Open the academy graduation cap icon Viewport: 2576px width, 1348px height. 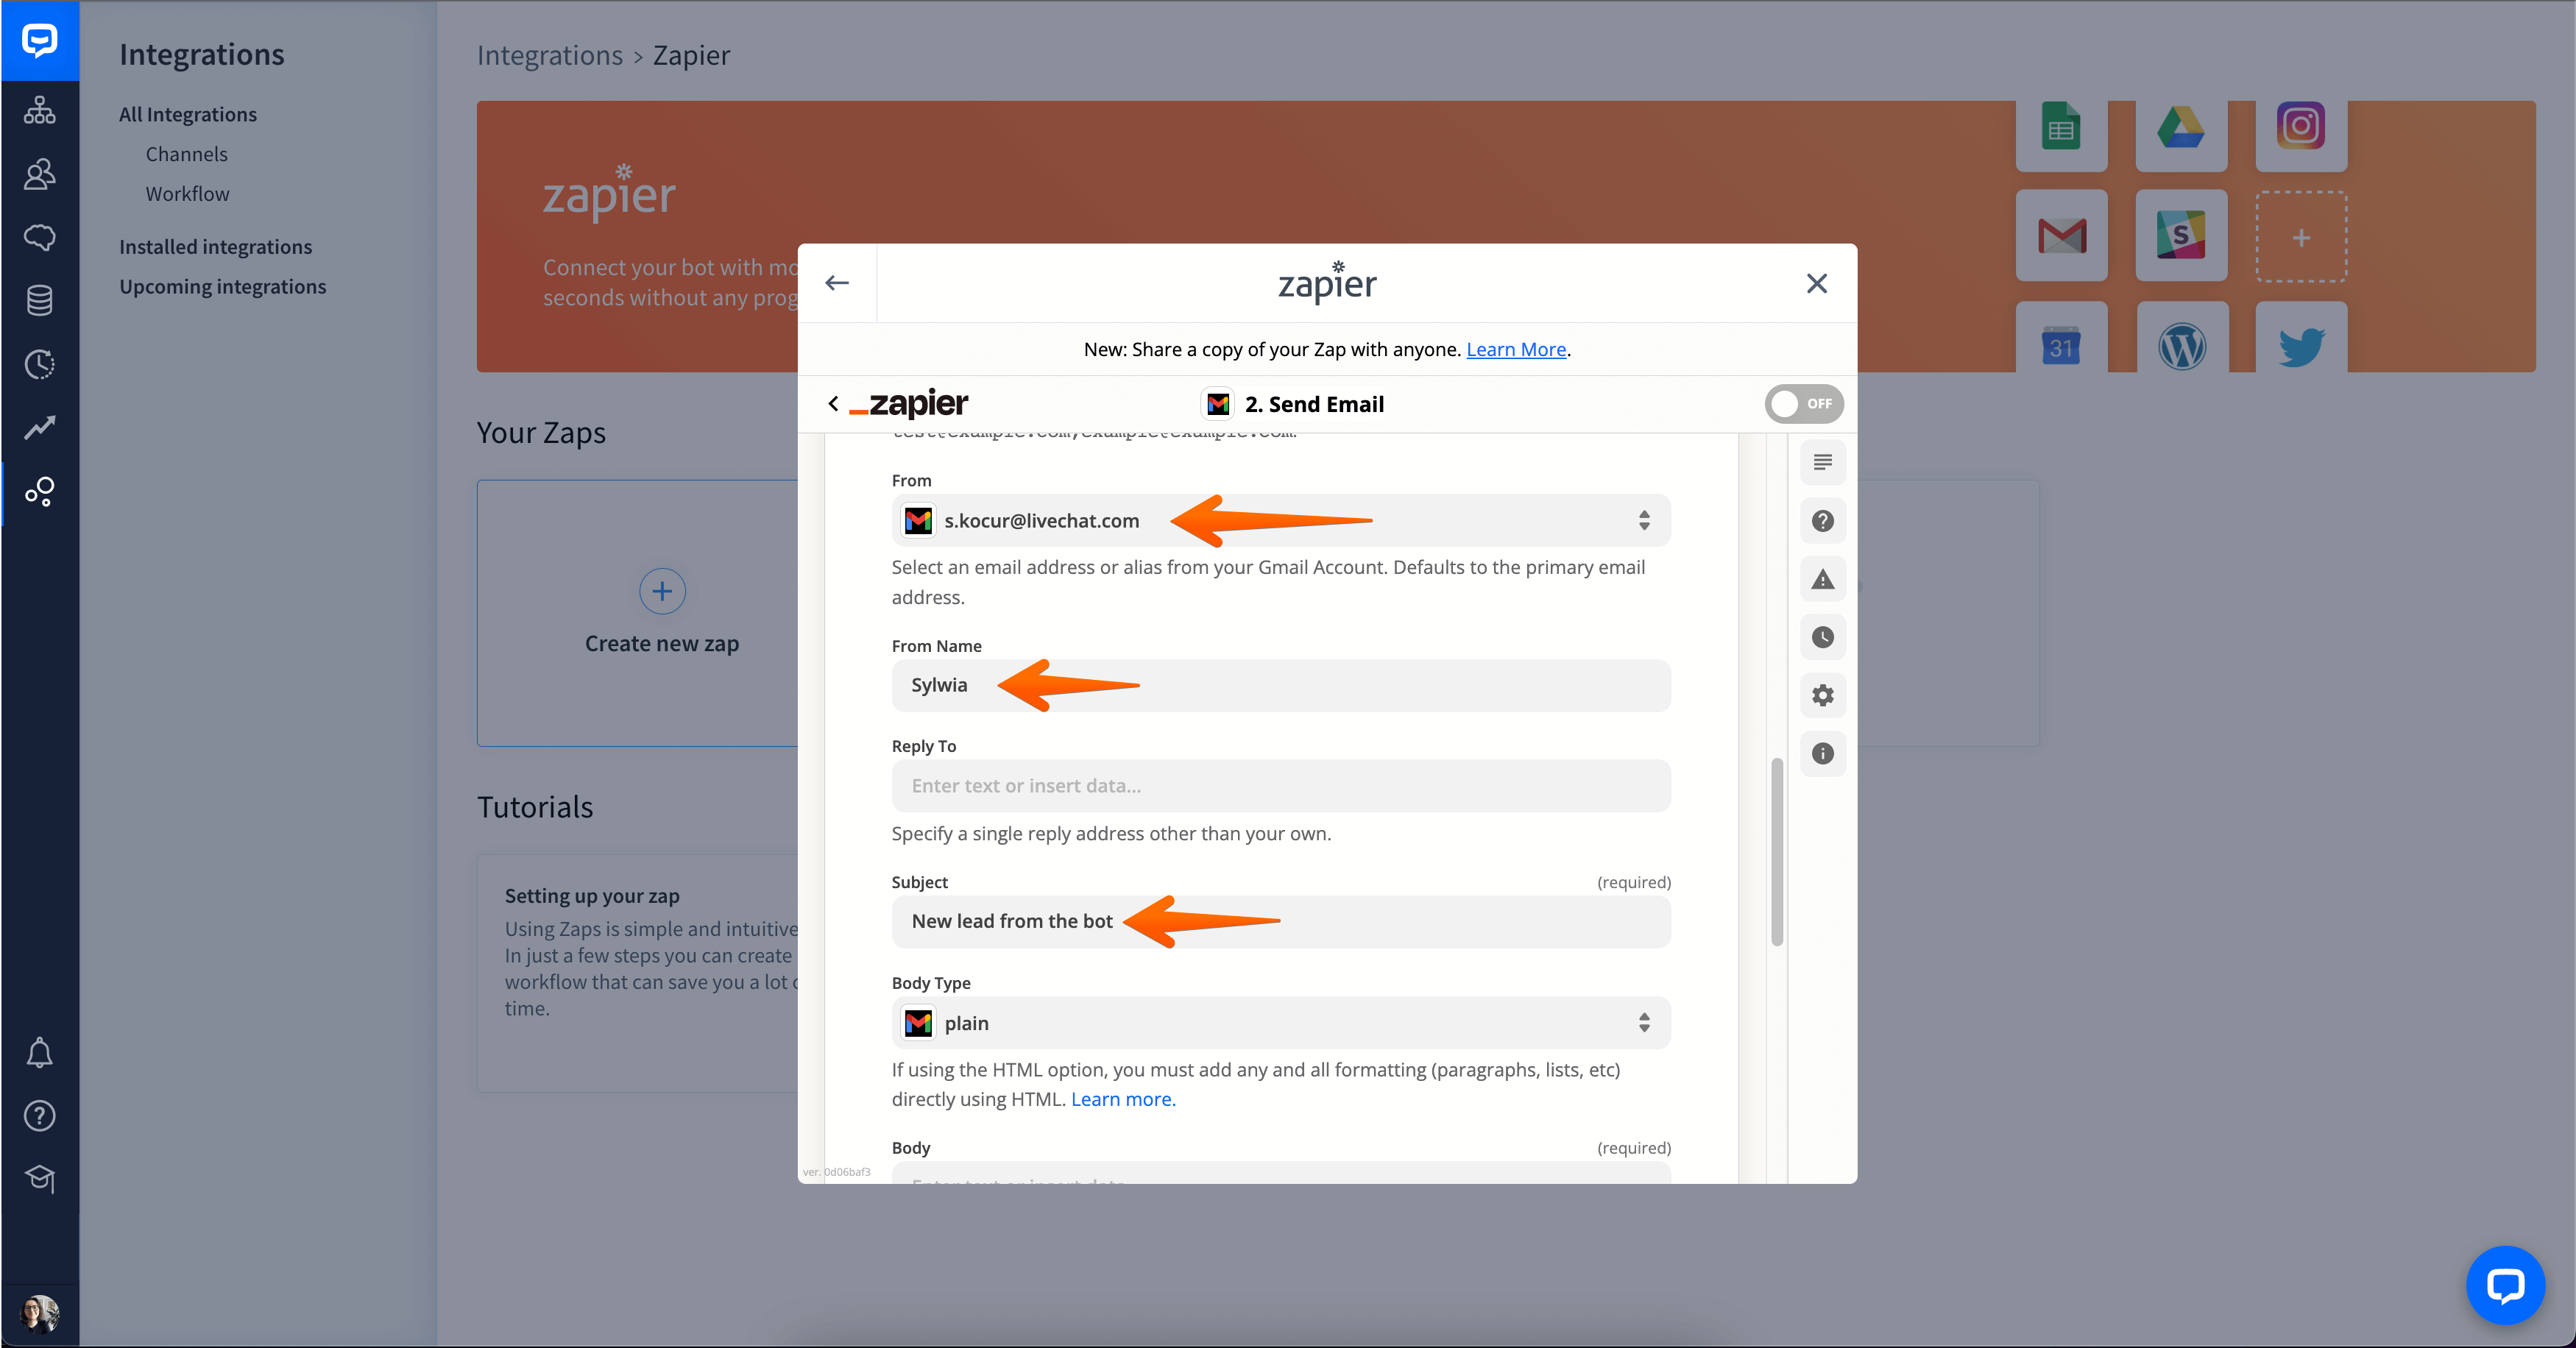coord(40,1178)
